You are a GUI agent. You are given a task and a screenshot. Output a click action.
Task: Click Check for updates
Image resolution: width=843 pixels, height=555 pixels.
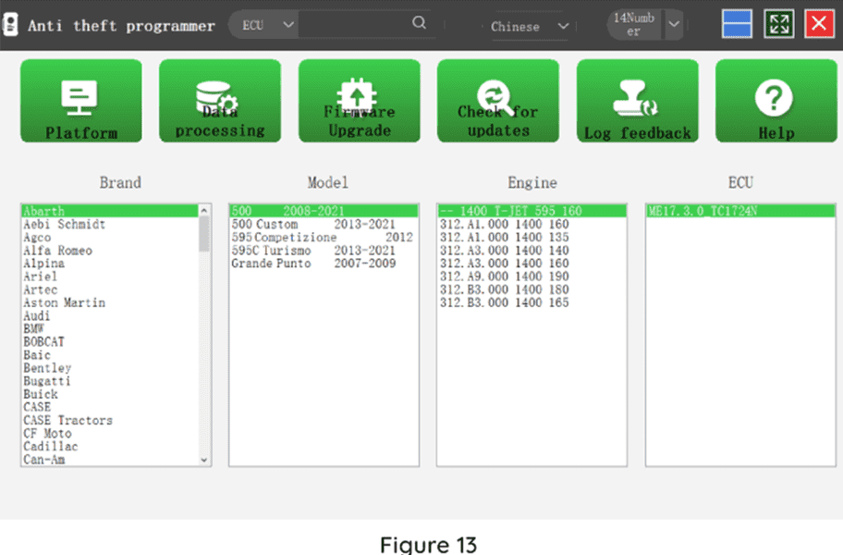coord(498,101)
